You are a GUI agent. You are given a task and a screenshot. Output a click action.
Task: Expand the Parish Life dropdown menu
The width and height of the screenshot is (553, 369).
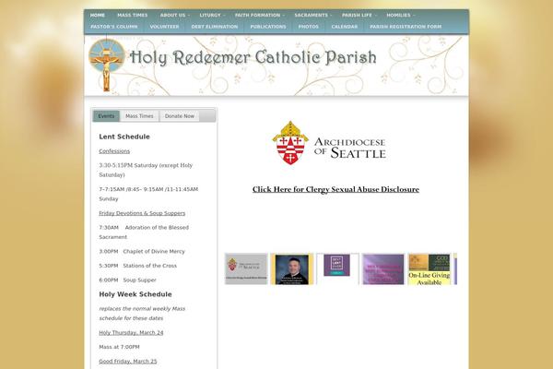(359, 15)
